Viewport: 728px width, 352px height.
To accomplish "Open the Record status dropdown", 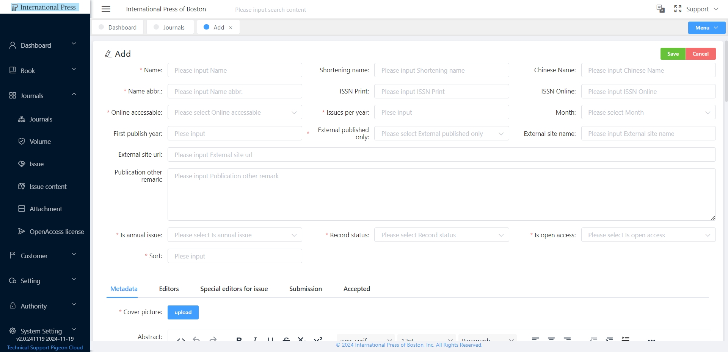I will (441, 235).
